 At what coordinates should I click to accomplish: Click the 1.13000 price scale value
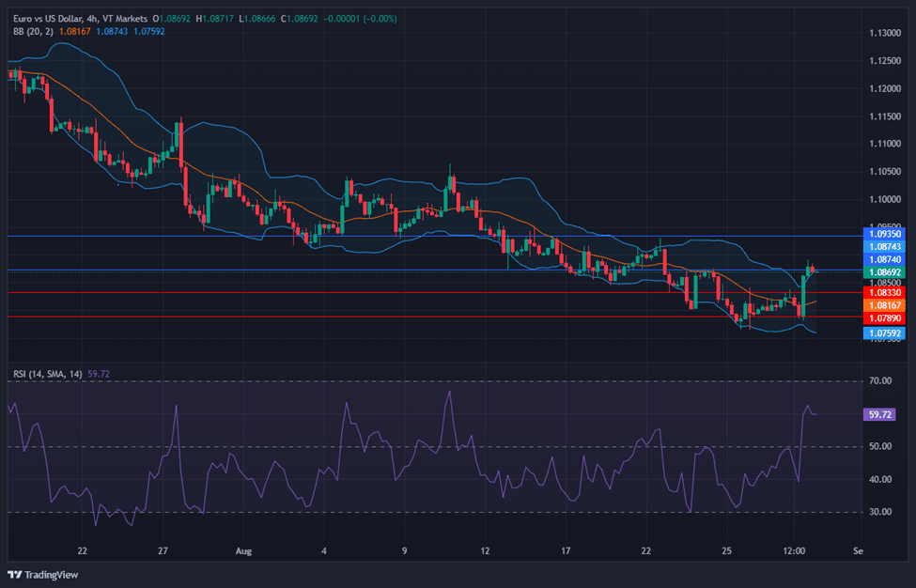(884, 33)
